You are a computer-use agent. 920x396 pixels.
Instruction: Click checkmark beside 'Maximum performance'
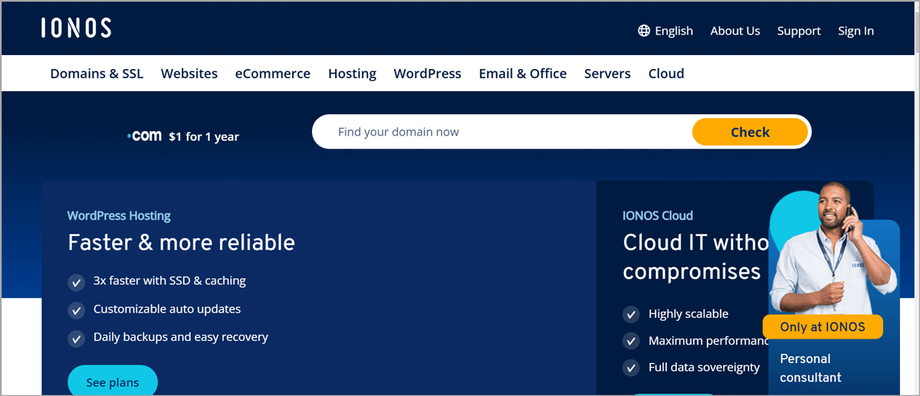pos(631,341)
